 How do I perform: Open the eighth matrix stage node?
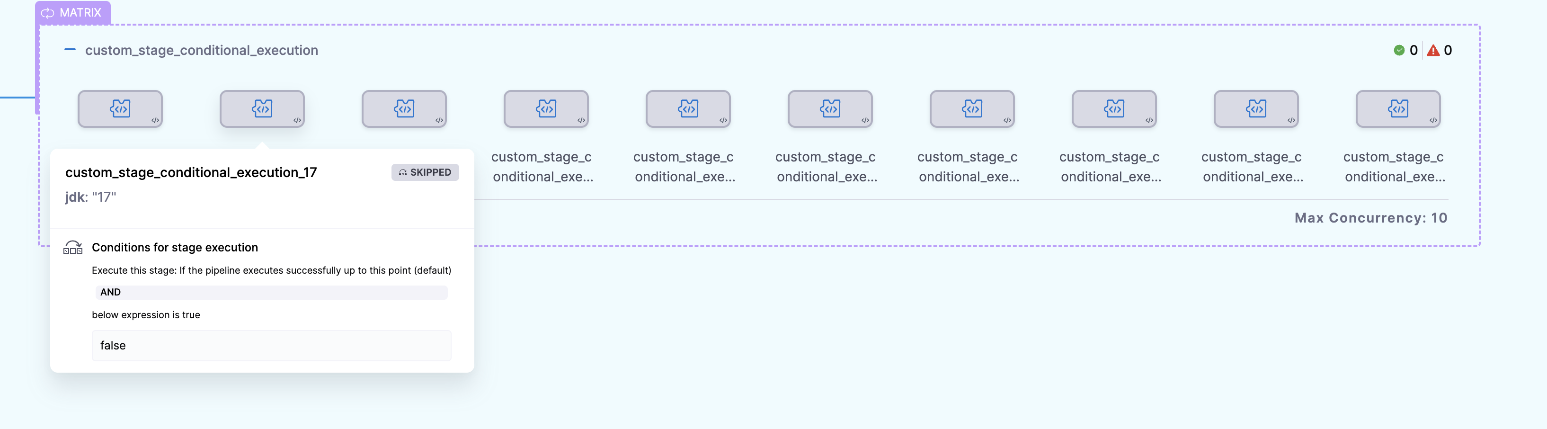pyautogui.click(x=1114, y=109)
